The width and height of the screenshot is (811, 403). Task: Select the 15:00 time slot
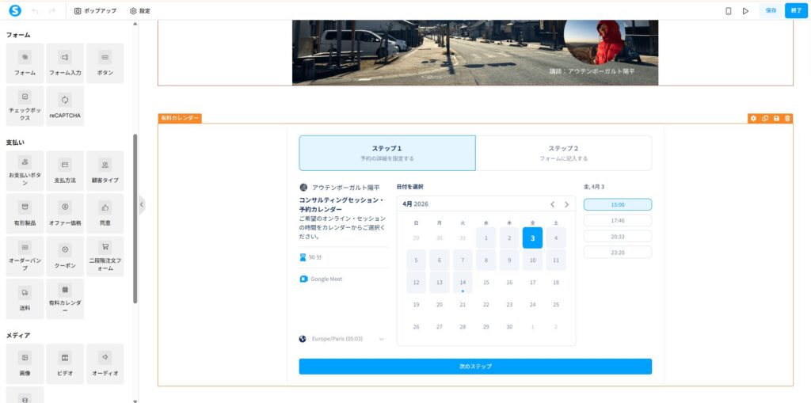coord(617,204)
